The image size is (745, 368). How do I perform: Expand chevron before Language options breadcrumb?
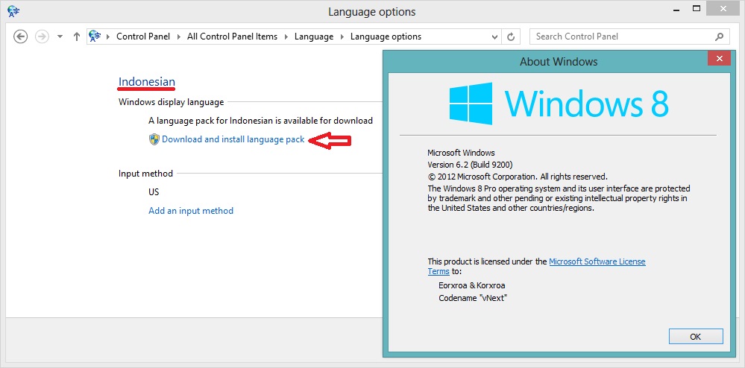coord(342,37)
